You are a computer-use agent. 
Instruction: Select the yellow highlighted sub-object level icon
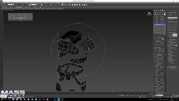click(163, 39)
